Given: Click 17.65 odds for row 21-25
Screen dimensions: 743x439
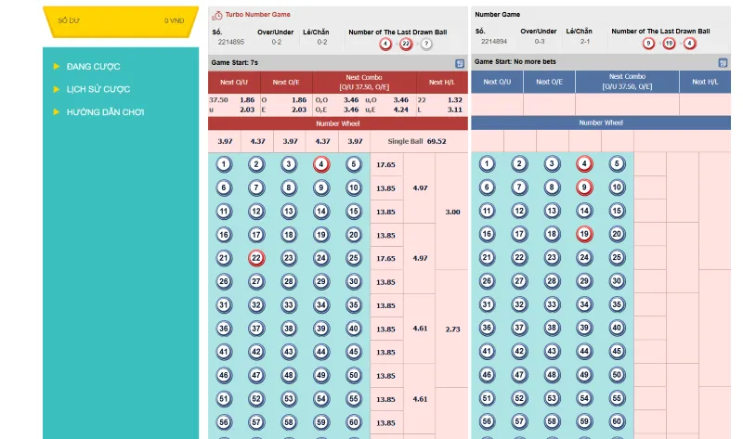Looking at the screenshot, I should pos(386,259).
